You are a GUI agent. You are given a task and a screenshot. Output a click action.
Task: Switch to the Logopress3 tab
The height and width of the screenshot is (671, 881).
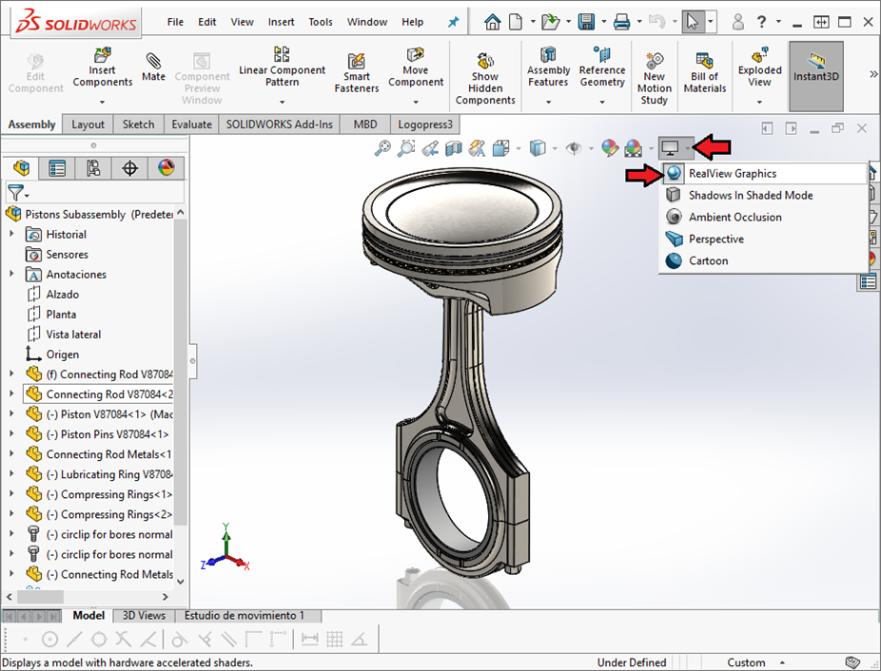click(x=425, y=125)
